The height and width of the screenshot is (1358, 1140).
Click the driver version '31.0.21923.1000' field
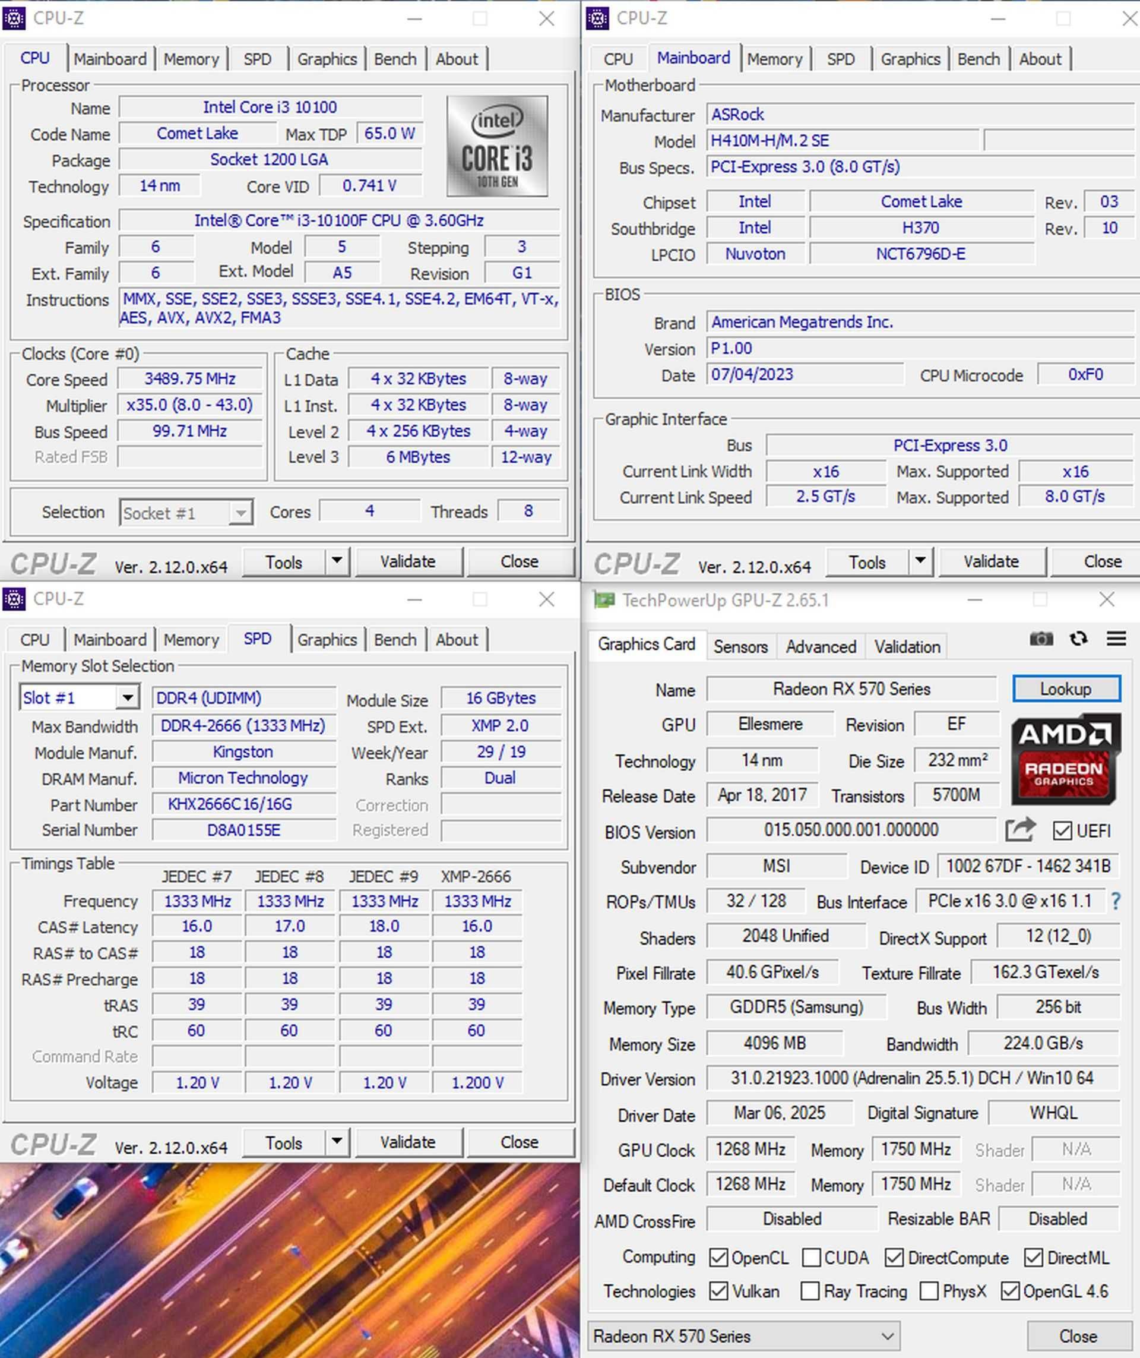coord(913,1078)
